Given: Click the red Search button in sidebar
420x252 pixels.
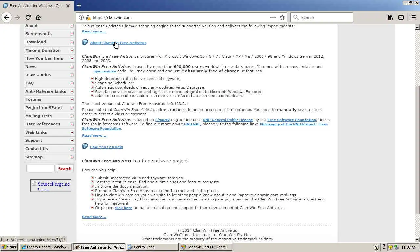Looking at the screenshot, I should [65, 168].
